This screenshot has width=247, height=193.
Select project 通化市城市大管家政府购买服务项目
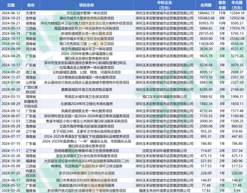pos(87,18)
